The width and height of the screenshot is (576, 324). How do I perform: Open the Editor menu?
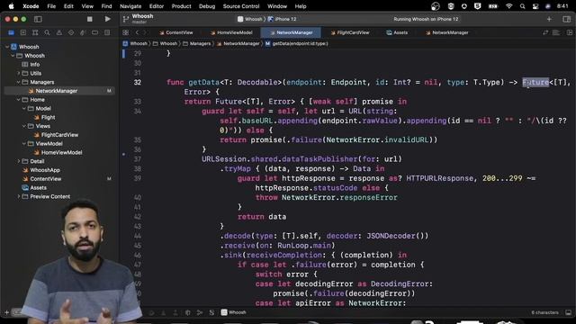click(x=157, y=6)
